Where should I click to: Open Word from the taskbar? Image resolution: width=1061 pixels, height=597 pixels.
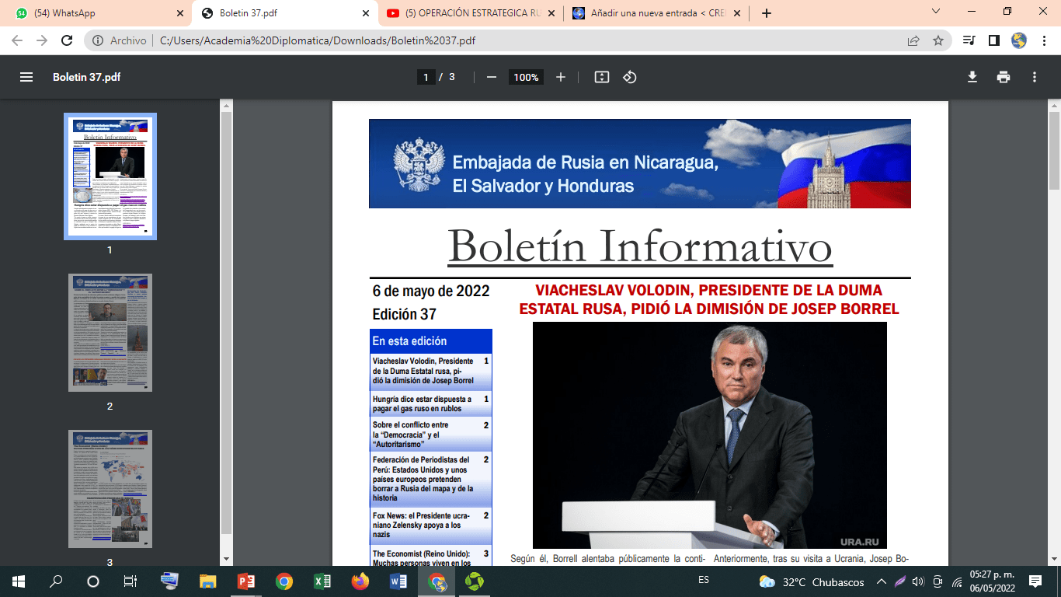click(x=398, y=581)
